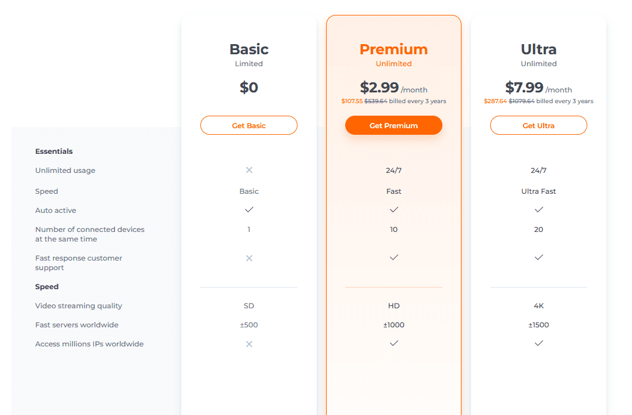632x415 pixels.
Task: Click the X icon for Basic customer support
Action: 249,258
